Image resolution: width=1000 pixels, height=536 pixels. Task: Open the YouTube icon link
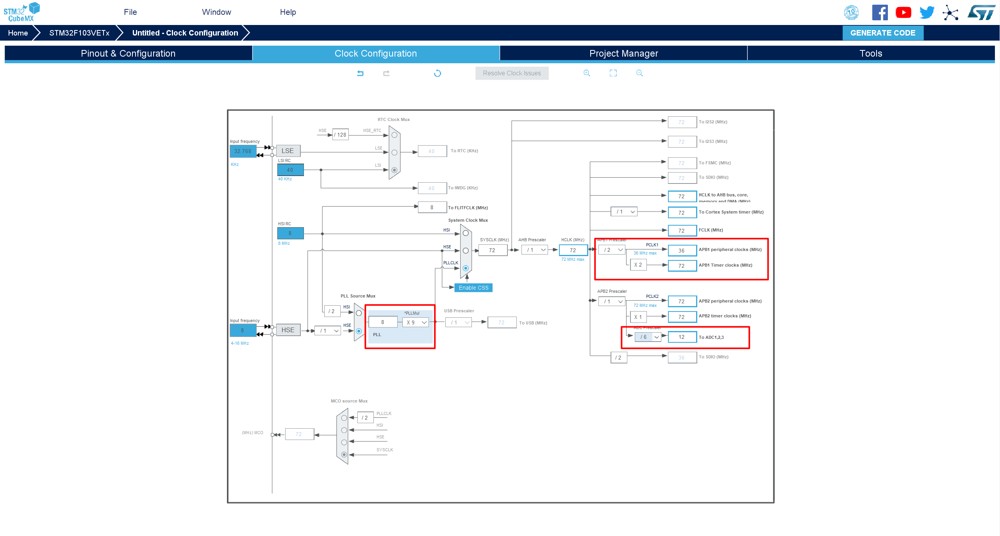(x=903, y=12)
